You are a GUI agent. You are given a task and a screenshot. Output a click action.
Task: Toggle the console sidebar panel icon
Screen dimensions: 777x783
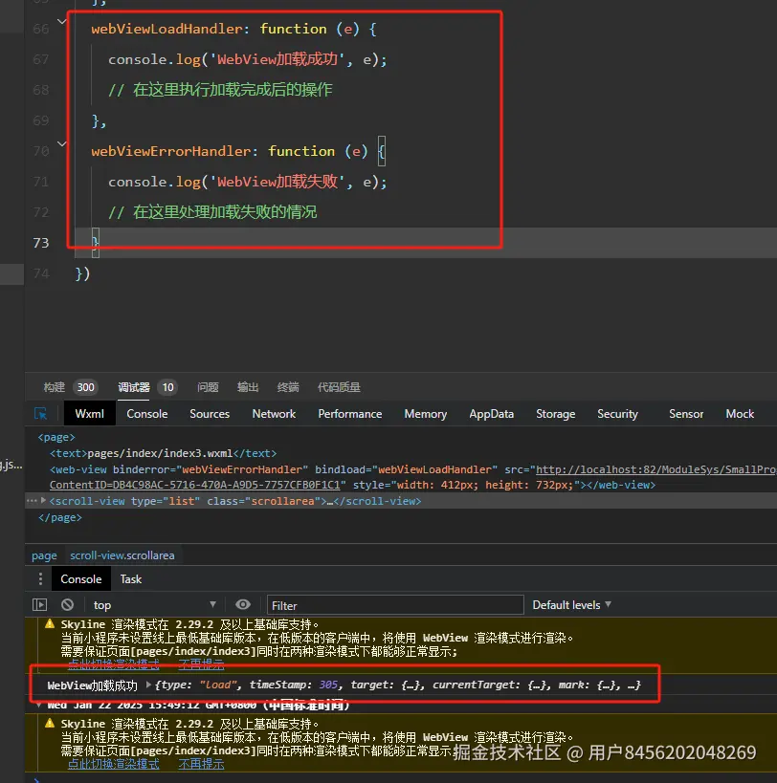39,605
